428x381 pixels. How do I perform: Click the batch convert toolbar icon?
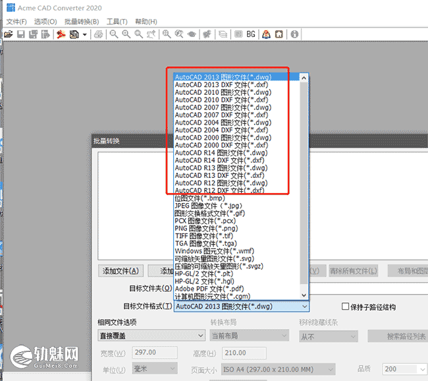pos(74,34)
